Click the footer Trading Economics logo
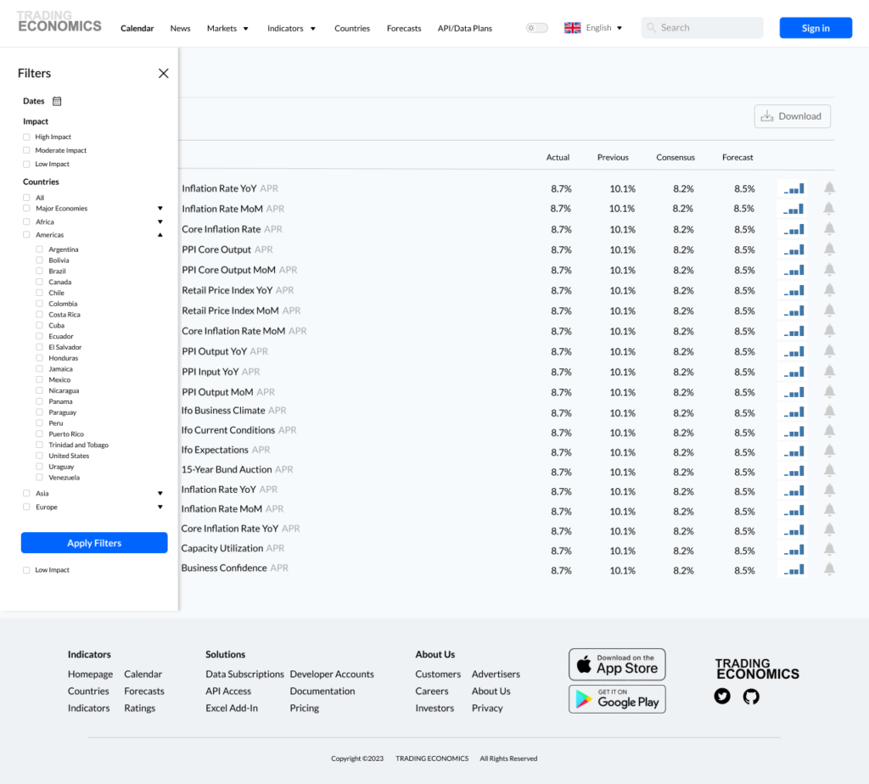Image resolution: width=869 pixels, height=784 pixels. 757,669
